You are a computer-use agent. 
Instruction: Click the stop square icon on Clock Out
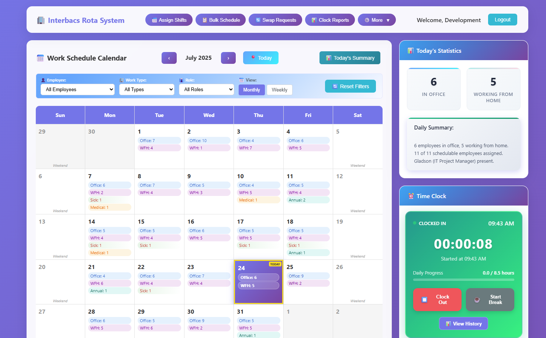tap(424, 300)
